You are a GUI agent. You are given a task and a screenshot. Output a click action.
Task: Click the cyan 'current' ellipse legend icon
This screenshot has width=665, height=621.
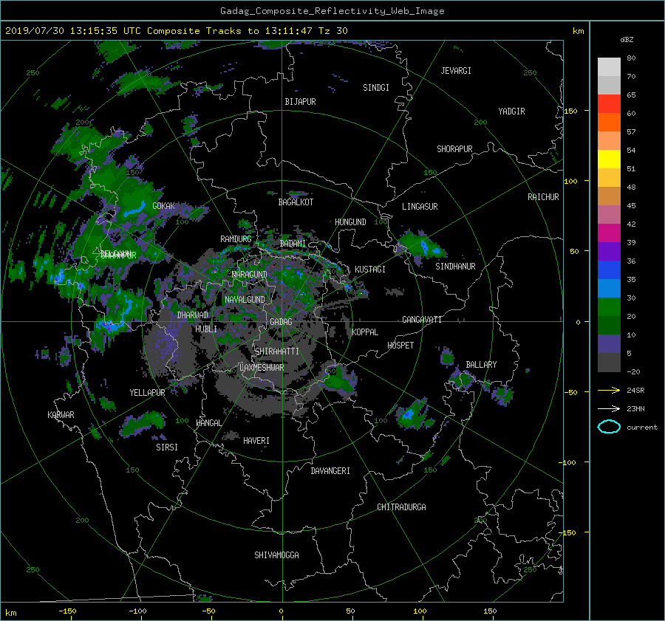(609, 427)
